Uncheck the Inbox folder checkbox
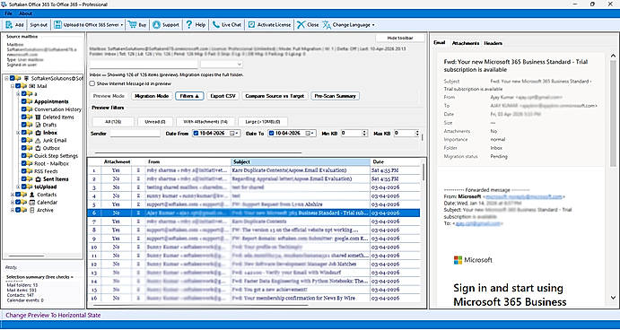 pos(23,133)
